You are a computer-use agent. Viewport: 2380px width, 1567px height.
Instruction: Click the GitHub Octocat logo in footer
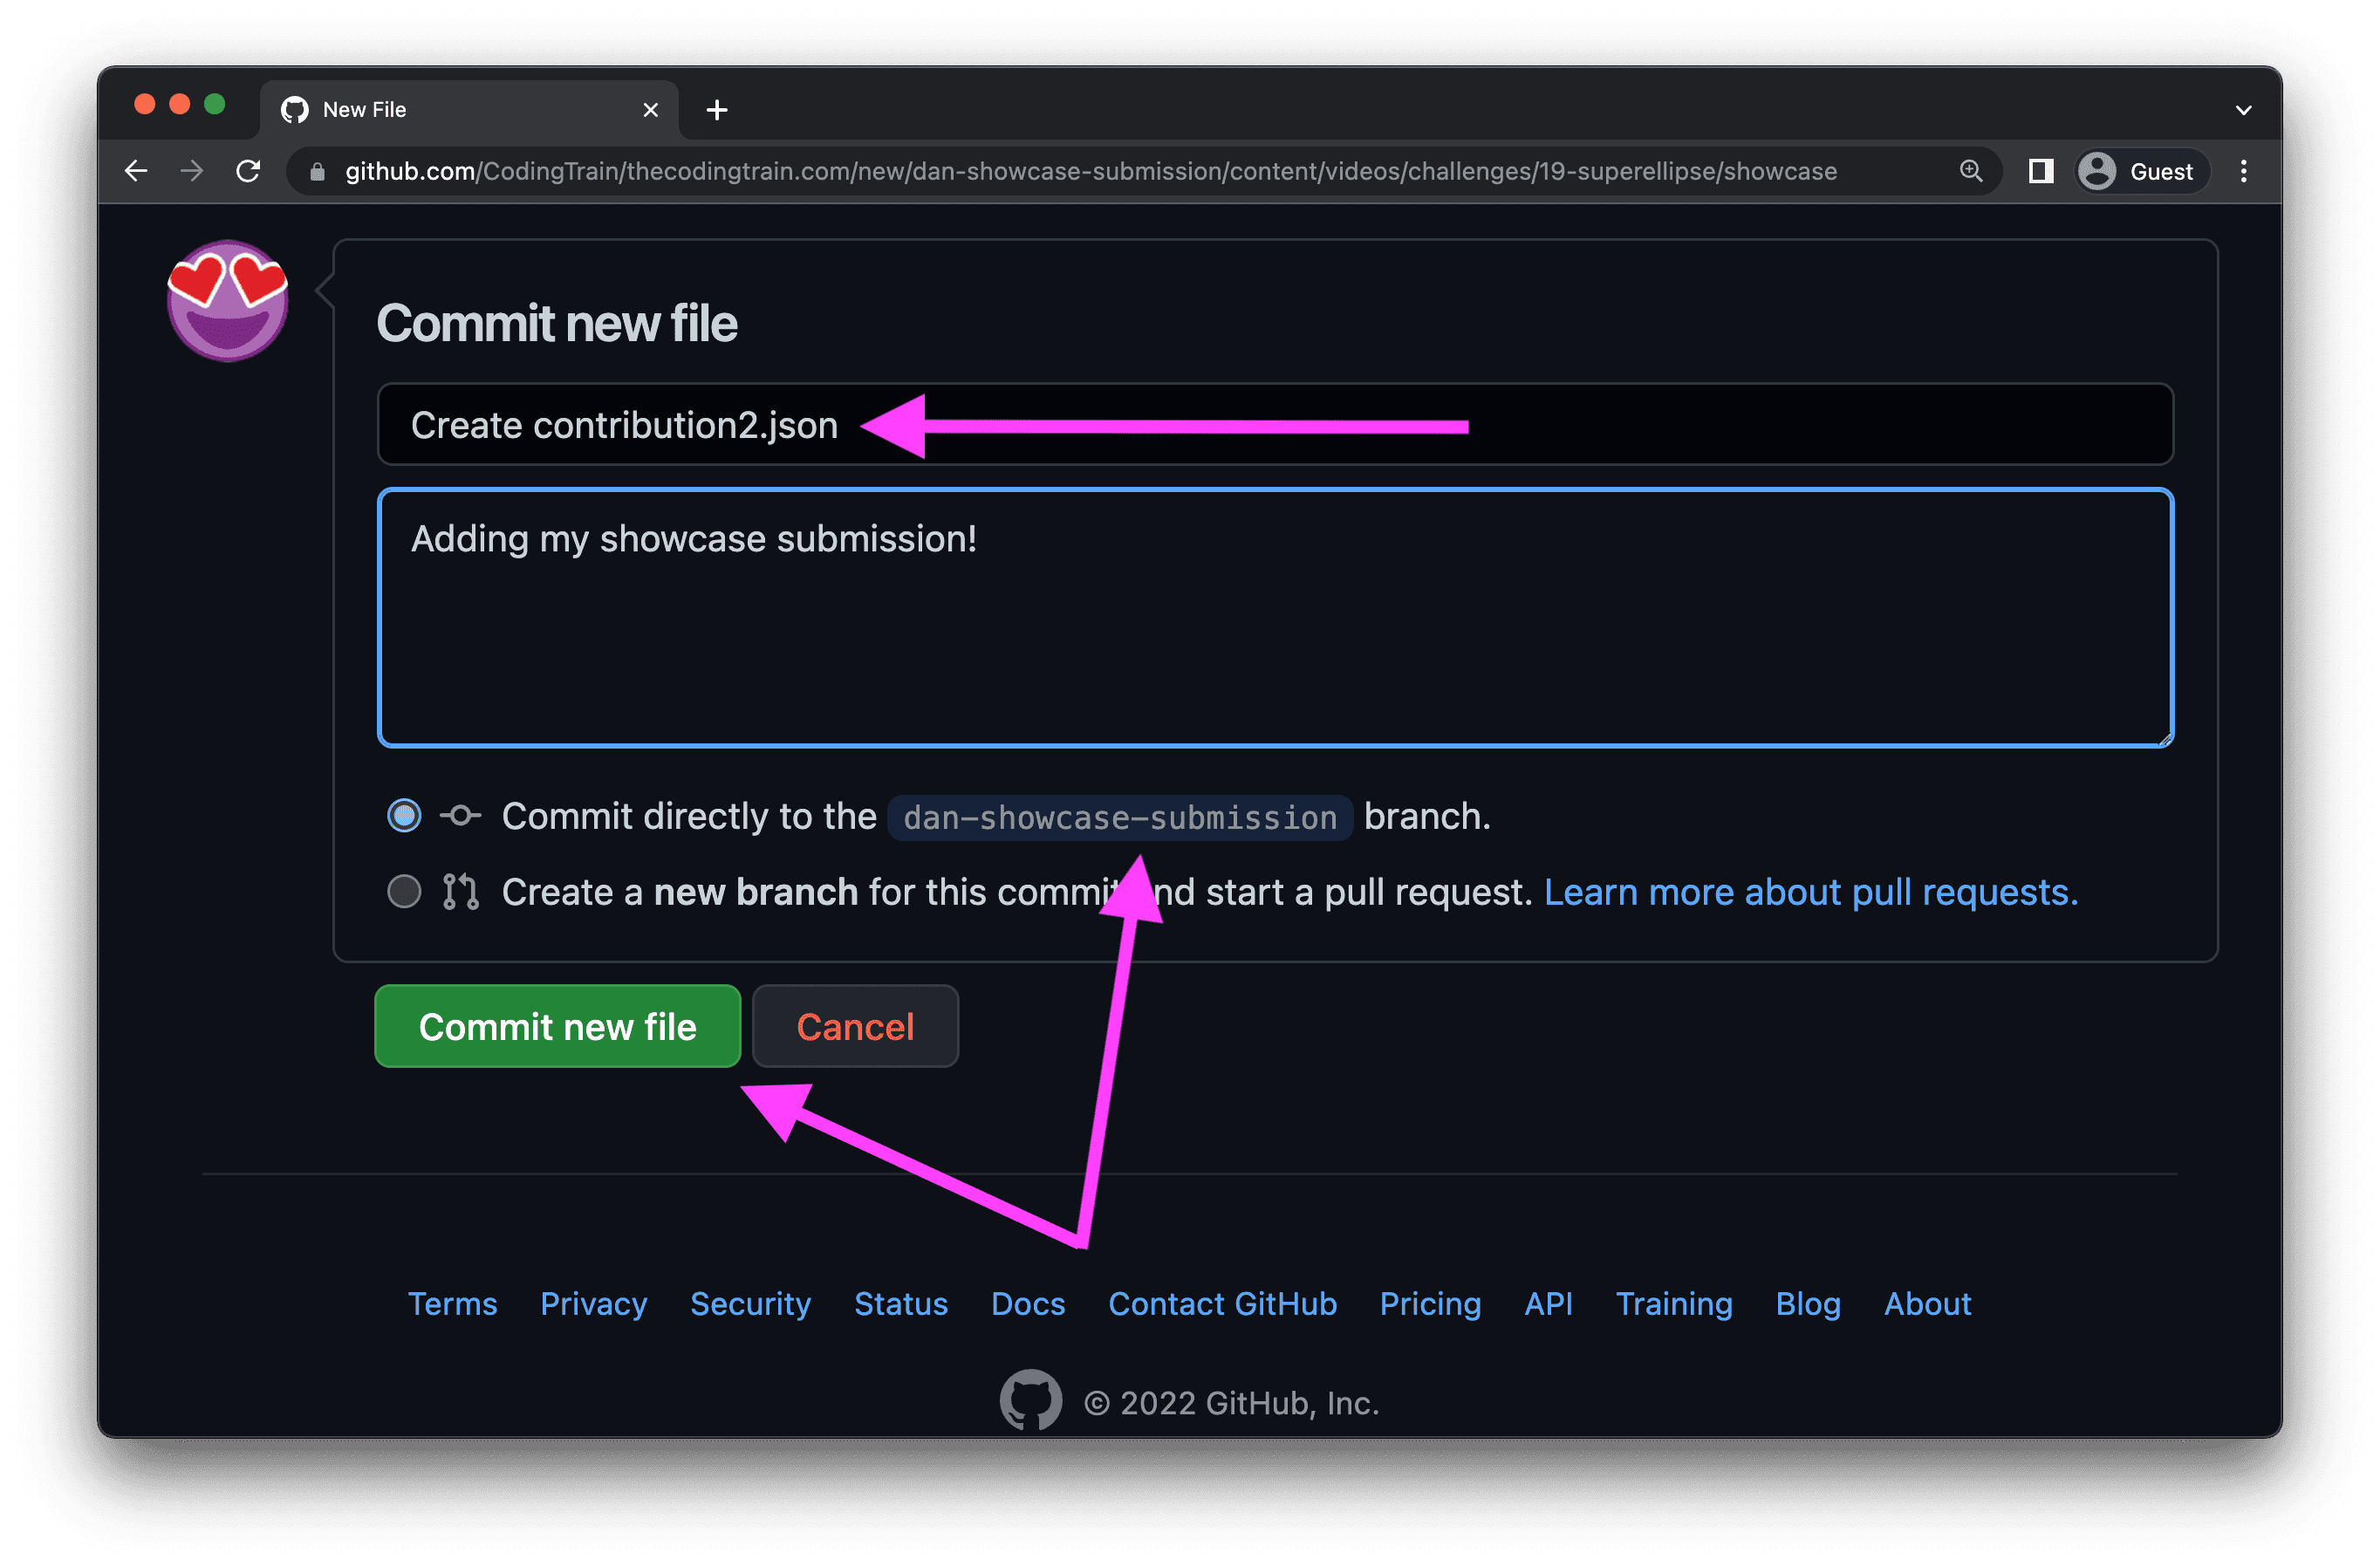(1031, 1400)
